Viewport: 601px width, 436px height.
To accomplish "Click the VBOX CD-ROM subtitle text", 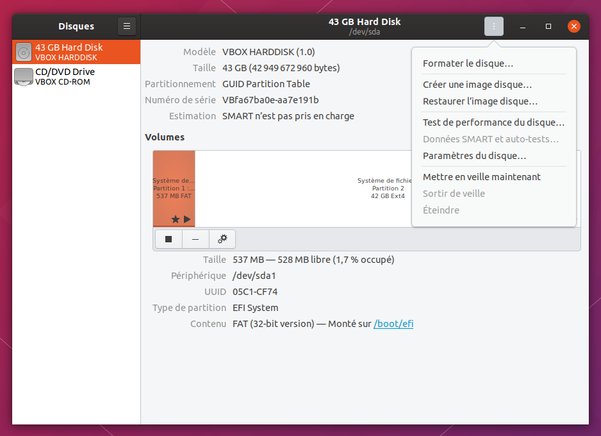I will [63, 82].
